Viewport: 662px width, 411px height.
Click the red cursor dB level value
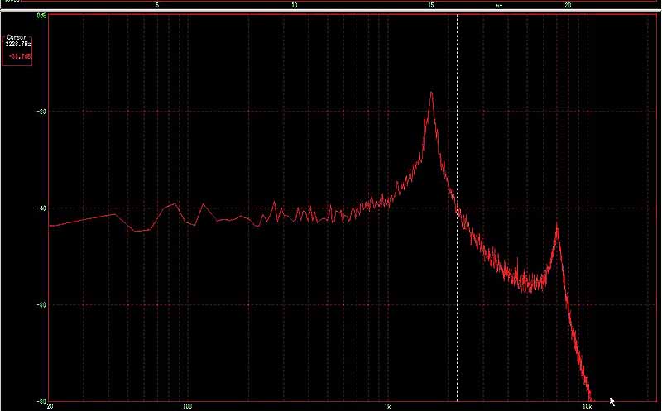click(x=17, y=56)
